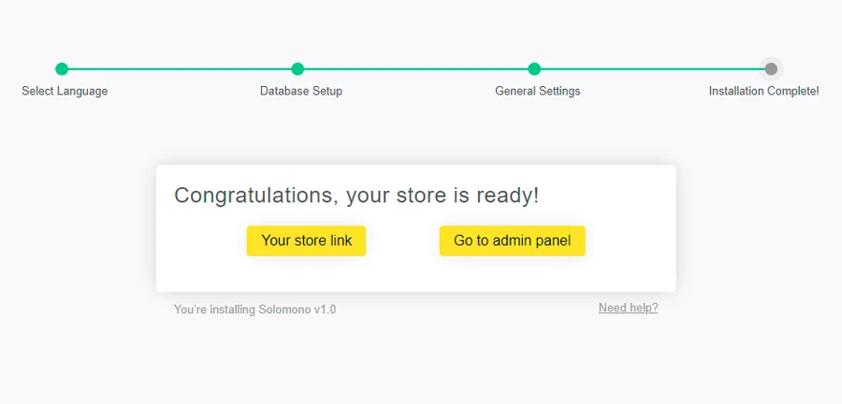The height and width of the screenshot is (404, 842).
Task: Click the Database Setup step dot
Action: pyautogui.click(x=298, y=68)
